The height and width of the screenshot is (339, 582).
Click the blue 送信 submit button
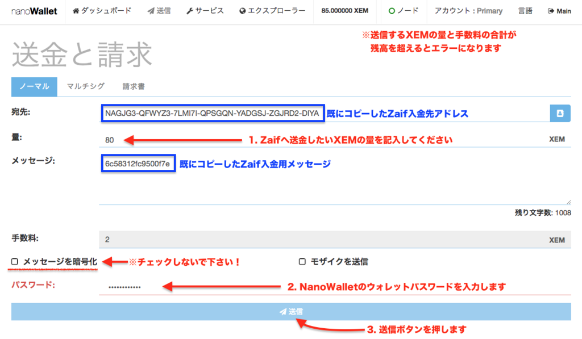point(291,312)
